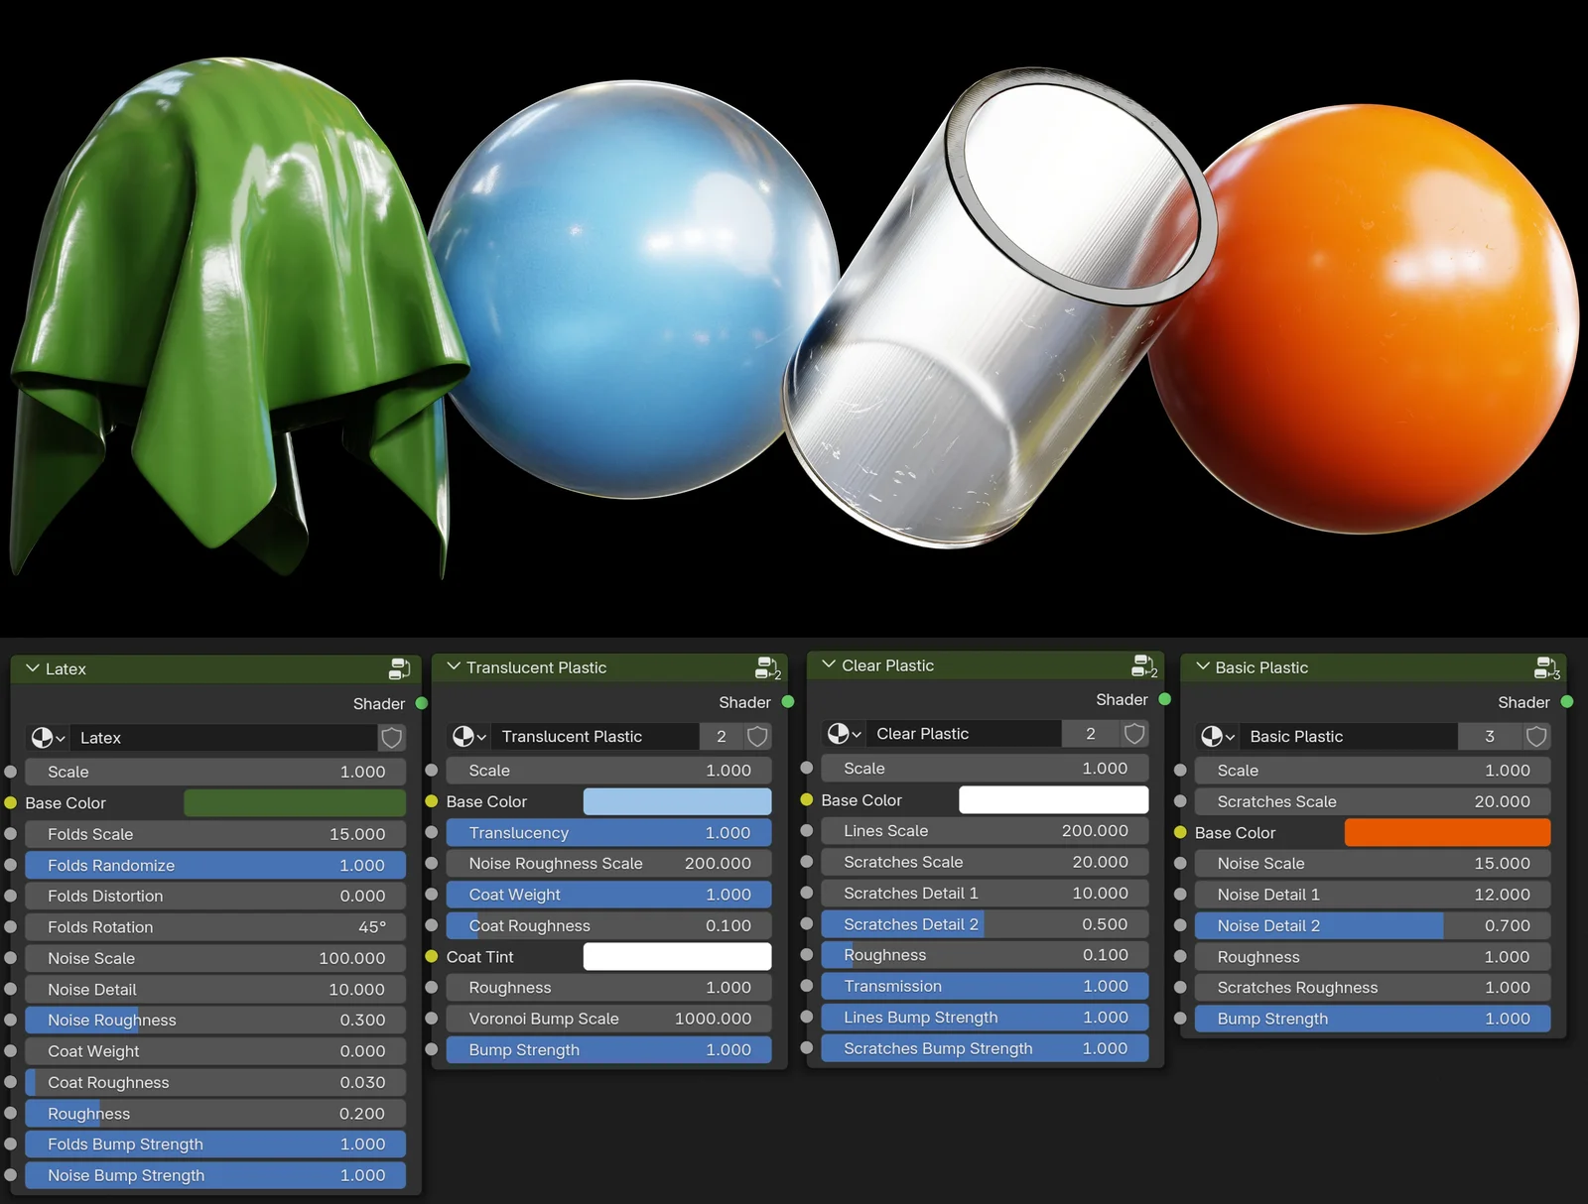Image resolution: width=1588 pixels, height=1204 pixels.
Task: Open the browse icon beside Translucent Plastic name
Action: (468, 736)
